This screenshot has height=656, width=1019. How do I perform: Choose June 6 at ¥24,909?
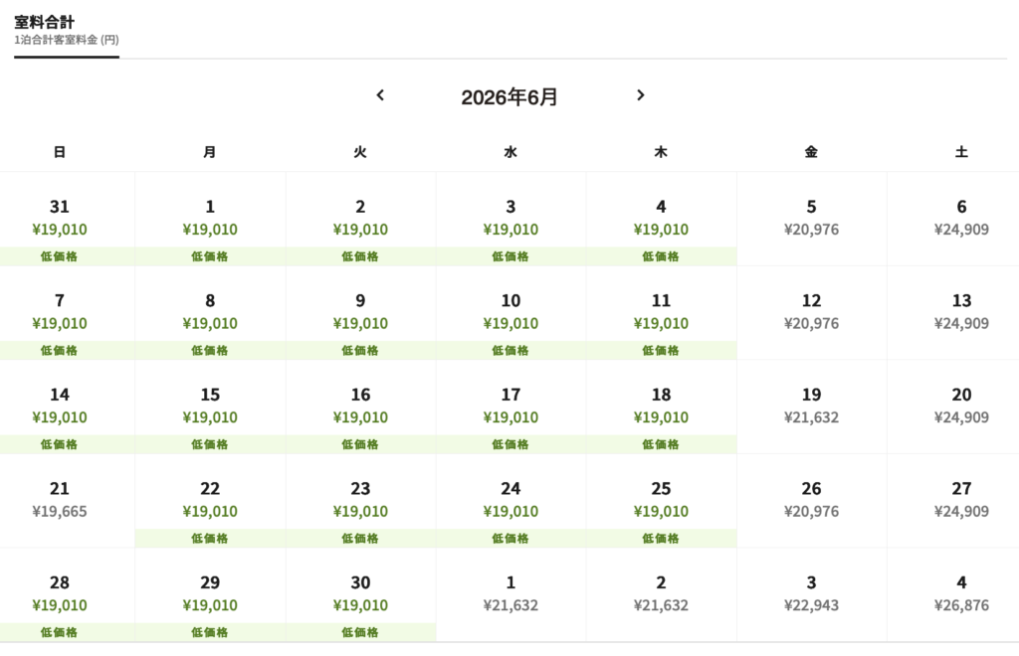[961, 219]
